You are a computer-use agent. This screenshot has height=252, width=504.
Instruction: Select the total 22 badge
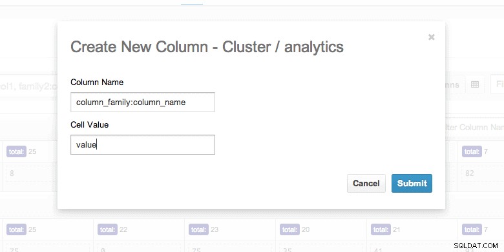(107, 229)
